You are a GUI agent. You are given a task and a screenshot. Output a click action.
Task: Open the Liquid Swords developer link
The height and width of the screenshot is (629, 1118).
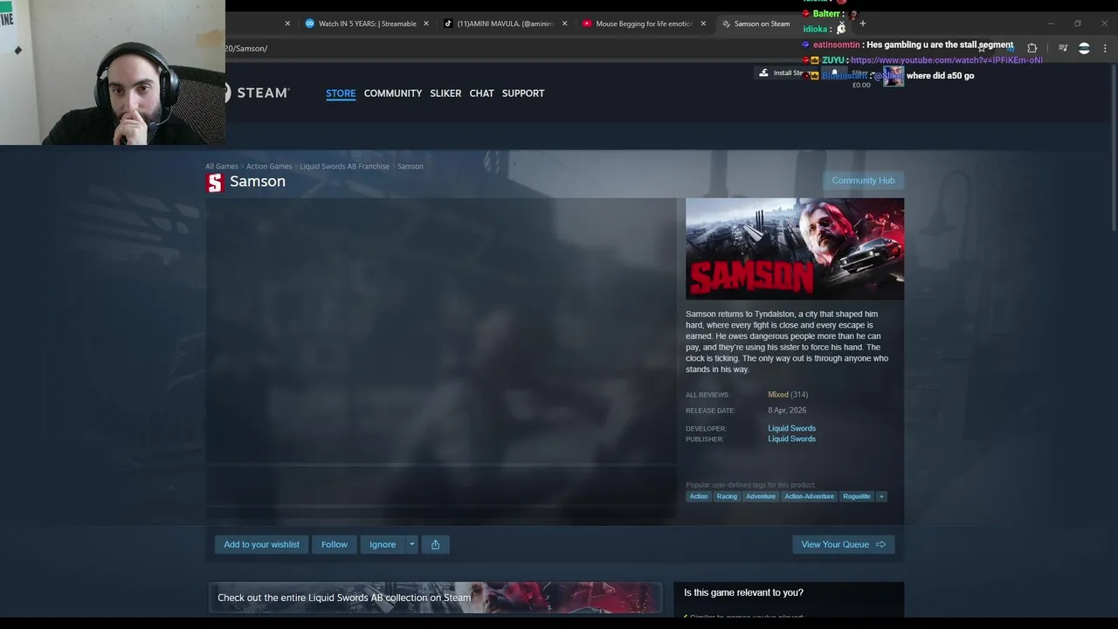click(791, 428)
